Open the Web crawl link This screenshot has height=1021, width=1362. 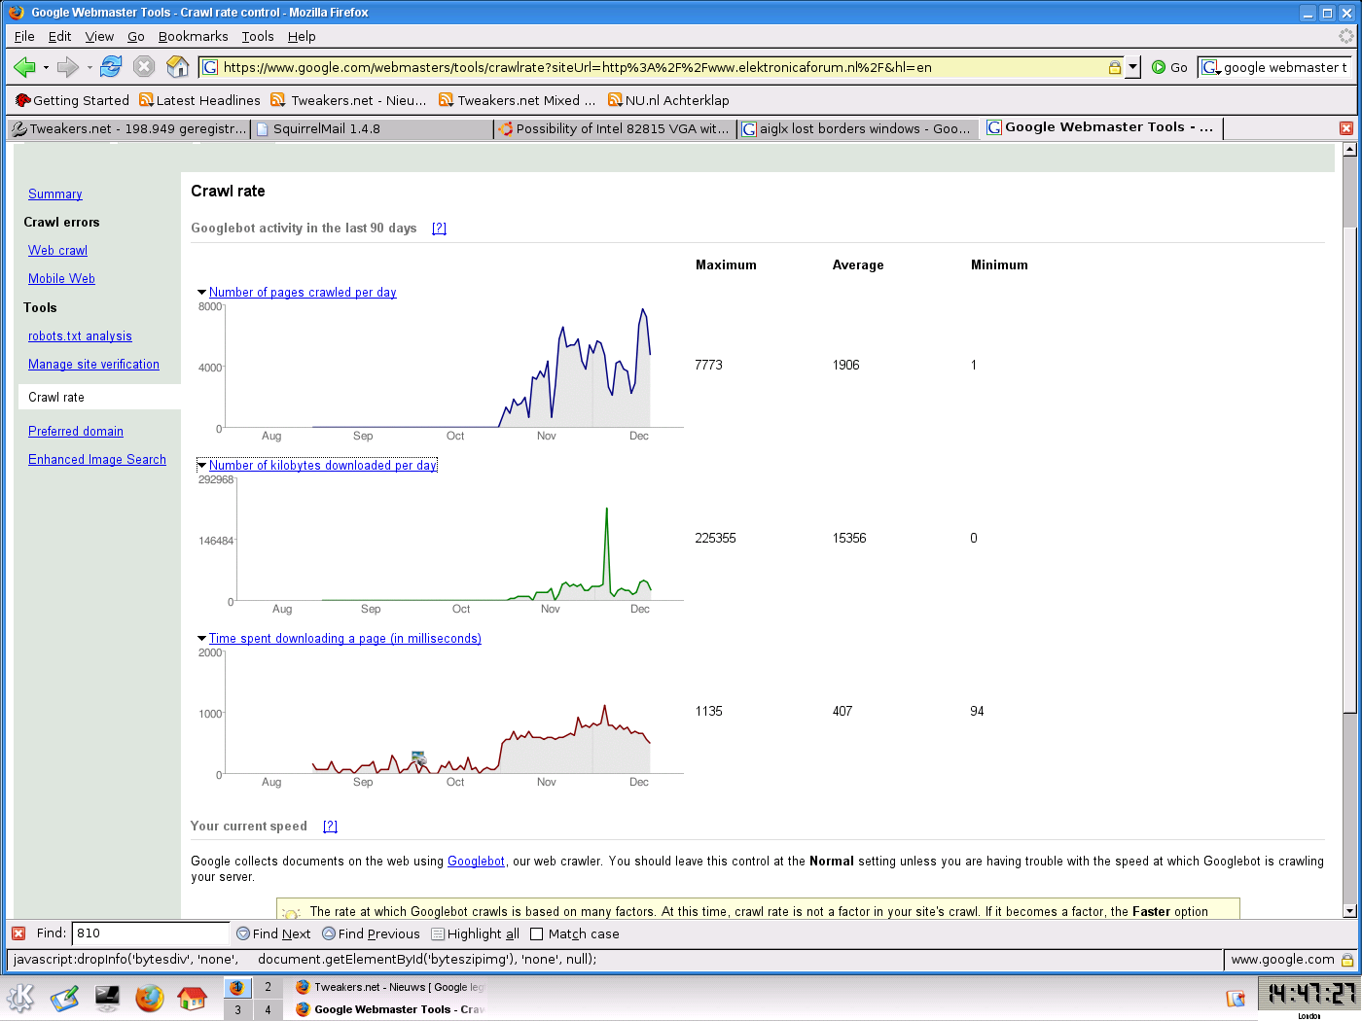click(x=57, y=251)
